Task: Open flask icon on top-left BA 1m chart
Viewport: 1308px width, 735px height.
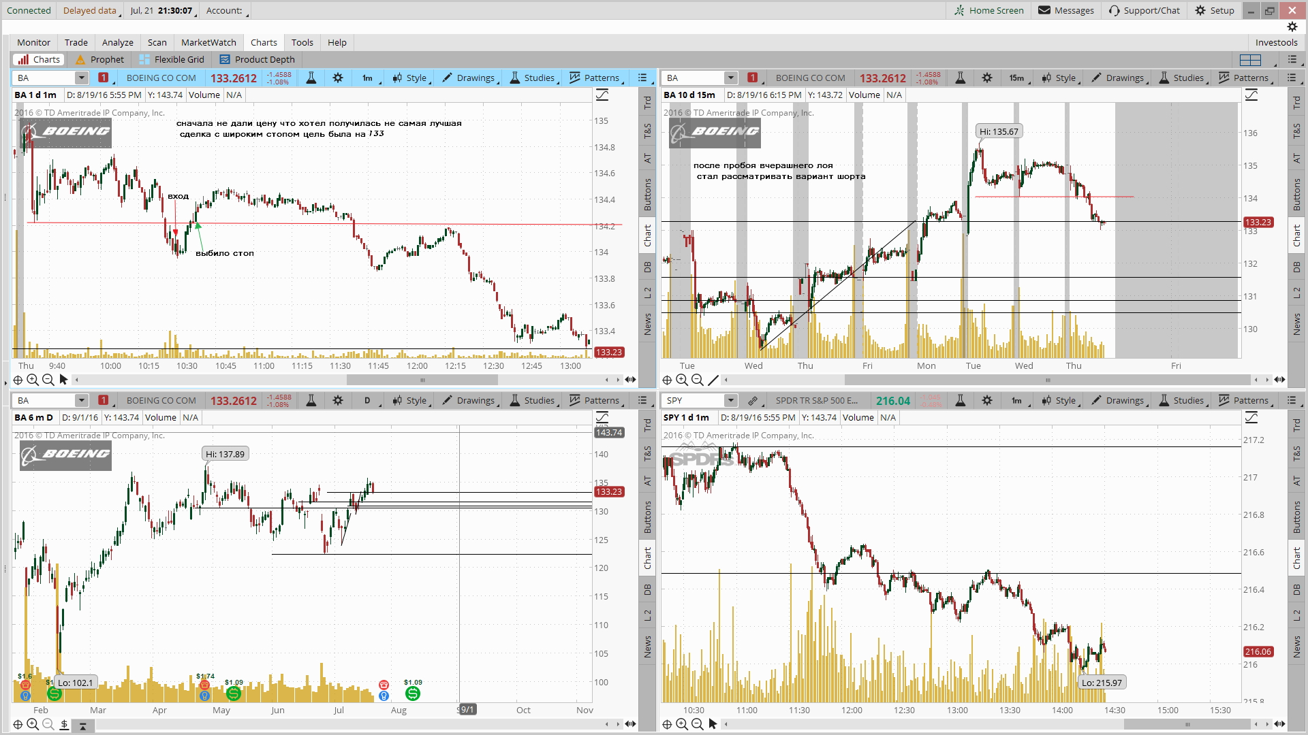Action: tap(311, 78)
